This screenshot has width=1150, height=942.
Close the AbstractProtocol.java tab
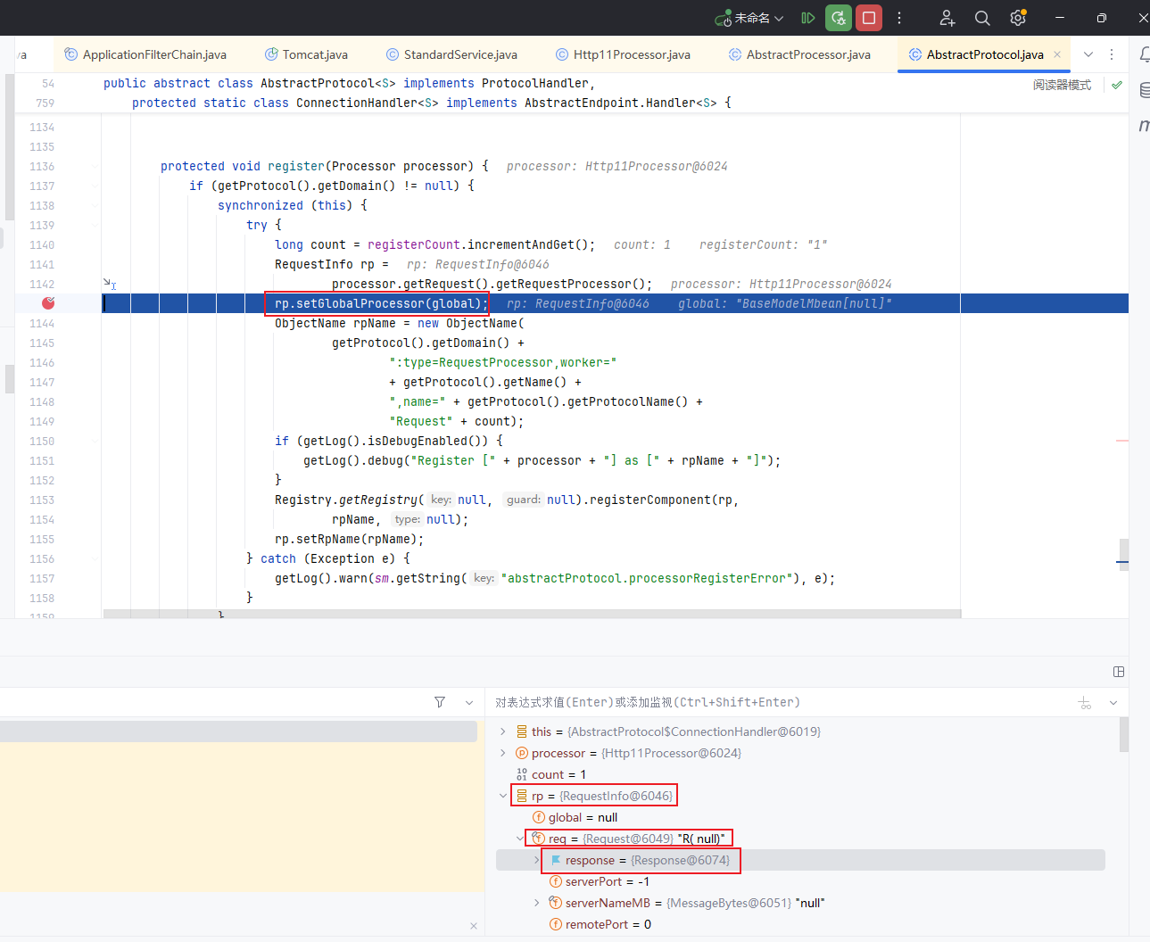1057,54
